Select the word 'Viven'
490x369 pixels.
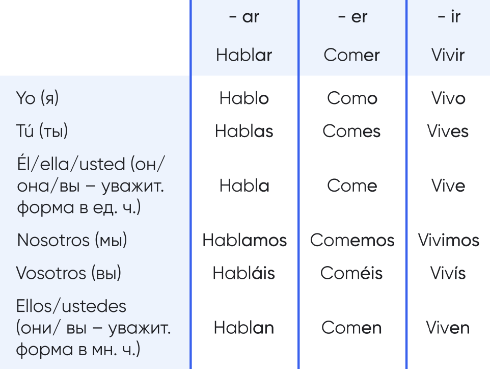click(x=448, y=328)
